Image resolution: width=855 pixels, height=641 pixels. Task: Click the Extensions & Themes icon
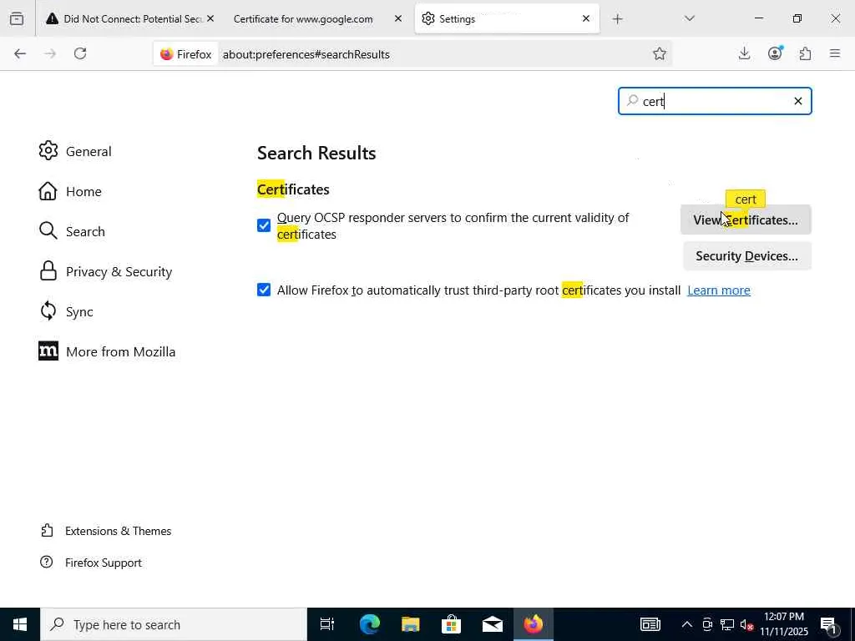click(x=47, y=530)
